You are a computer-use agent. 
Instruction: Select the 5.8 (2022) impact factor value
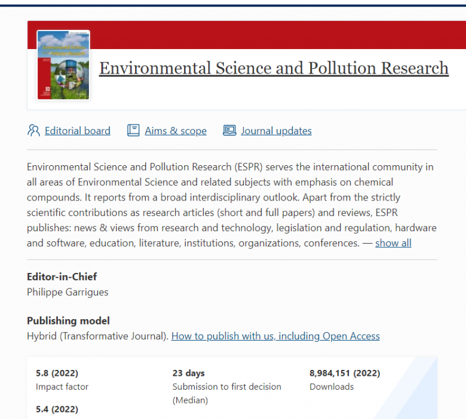(x=57, y=373)
